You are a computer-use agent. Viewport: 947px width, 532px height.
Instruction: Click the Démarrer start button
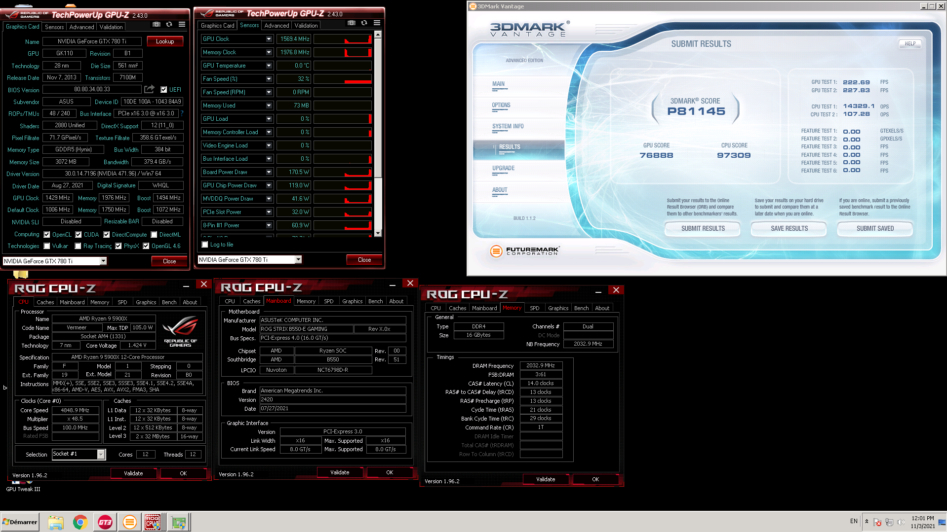[20, 522]
